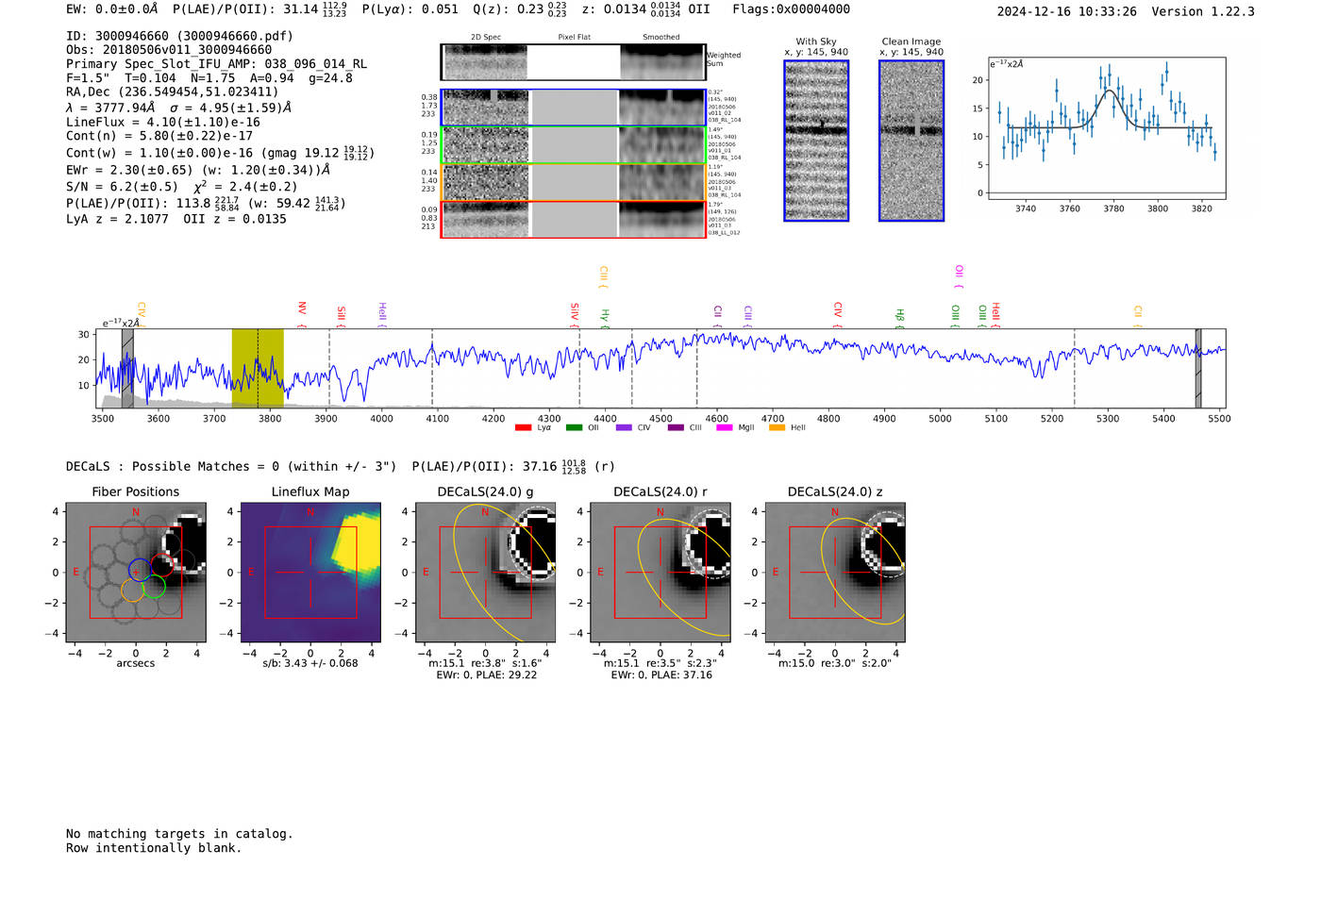Viewport: 1321px width, 899px height.
Task: Click the Version 1.22.3 text
Action: 1203,11
